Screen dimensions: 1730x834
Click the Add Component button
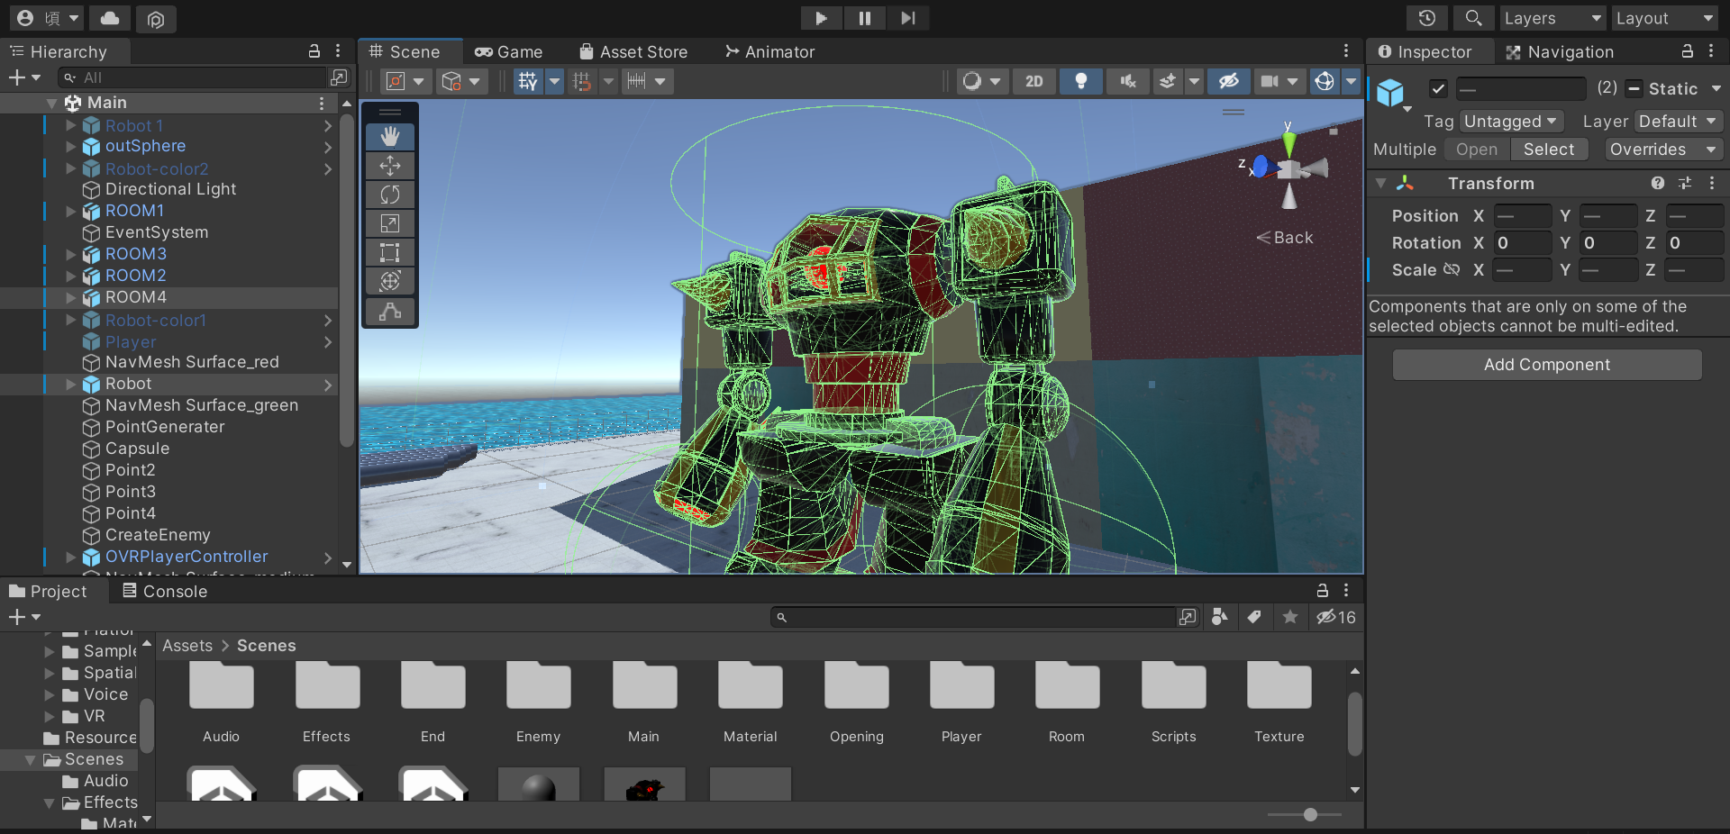click(x=1546, y=365)
